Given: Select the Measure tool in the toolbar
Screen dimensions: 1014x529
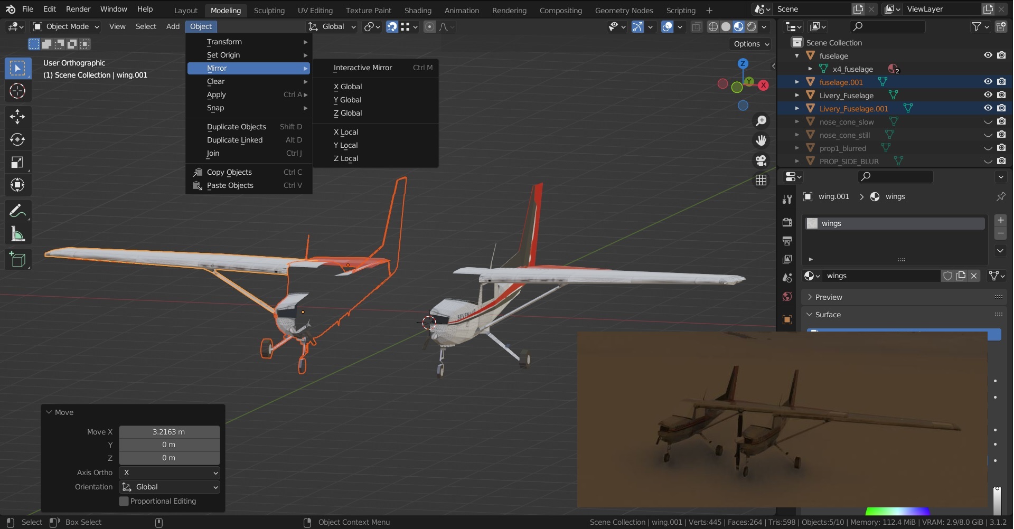Looking at the screenshot, I should pyautogui.click(x=18, y=234).
